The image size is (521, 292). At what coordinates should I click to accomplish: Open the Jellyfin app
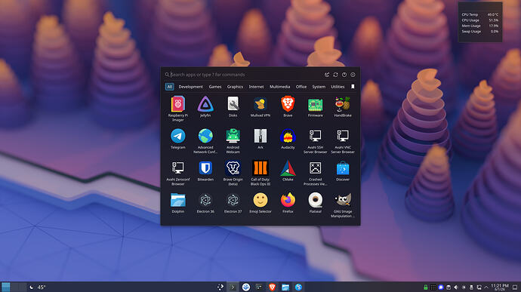pos(205,107)
